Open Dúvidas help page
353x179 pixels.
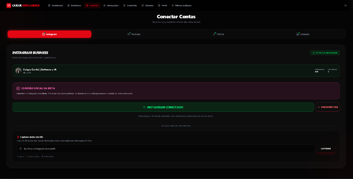[x=147, y=6]
